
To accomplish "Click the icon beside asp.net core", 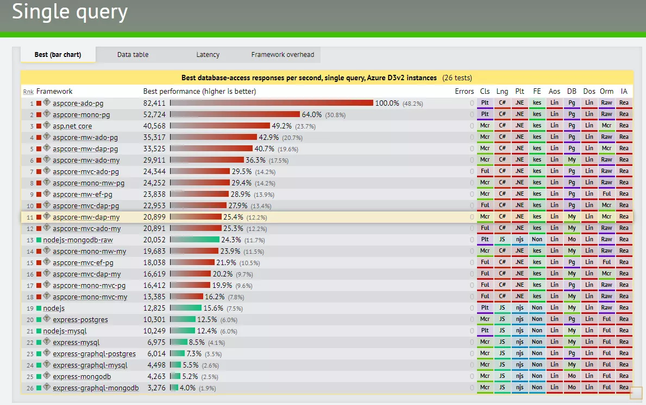I will (47, 125).
